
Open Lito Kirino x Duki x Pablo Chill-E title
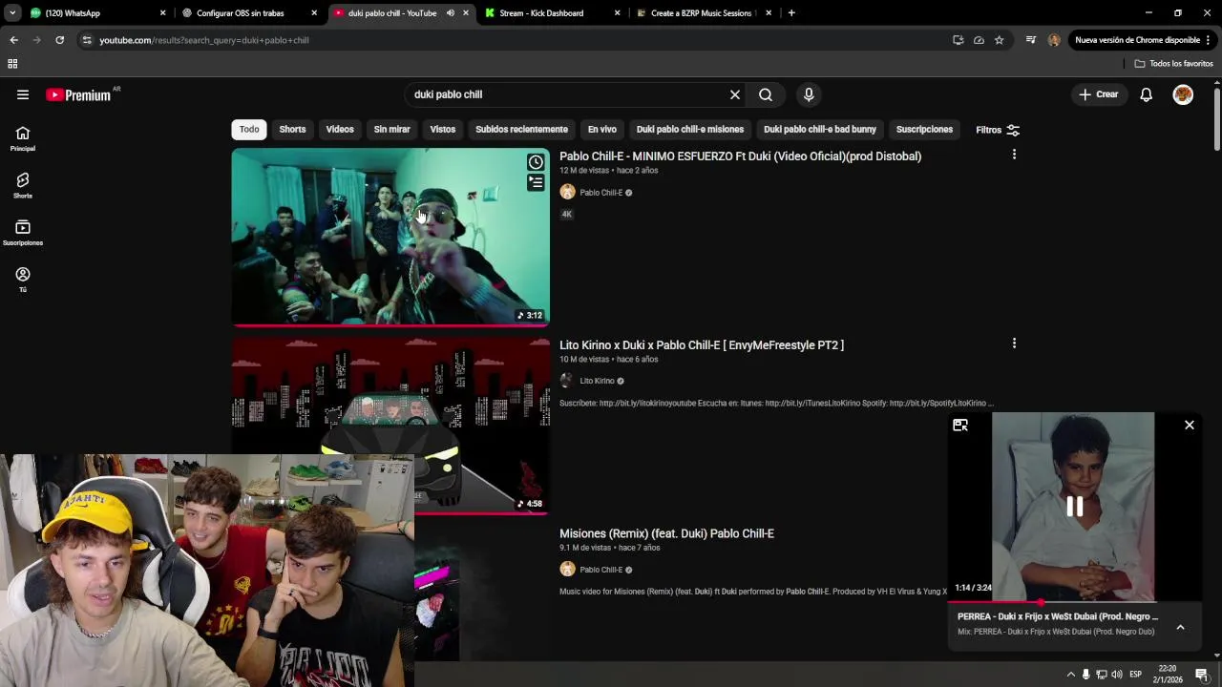pos(702,345)
